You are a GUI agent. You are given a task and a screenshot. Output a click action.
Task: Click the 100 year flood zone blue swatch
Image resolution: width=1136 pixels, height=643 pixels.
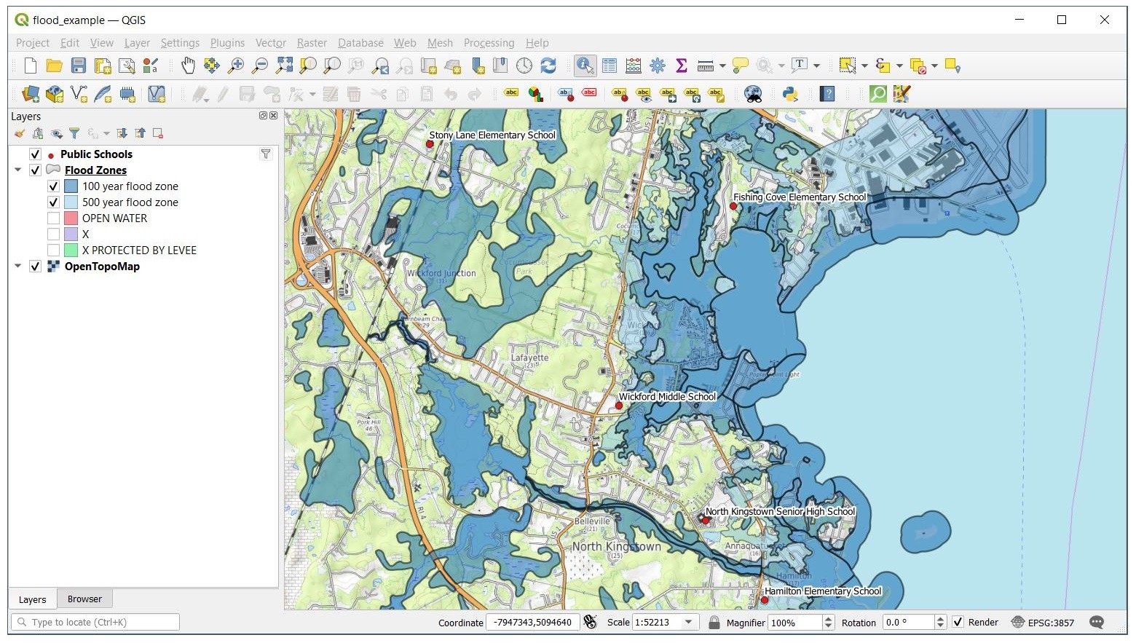[71, 186]
